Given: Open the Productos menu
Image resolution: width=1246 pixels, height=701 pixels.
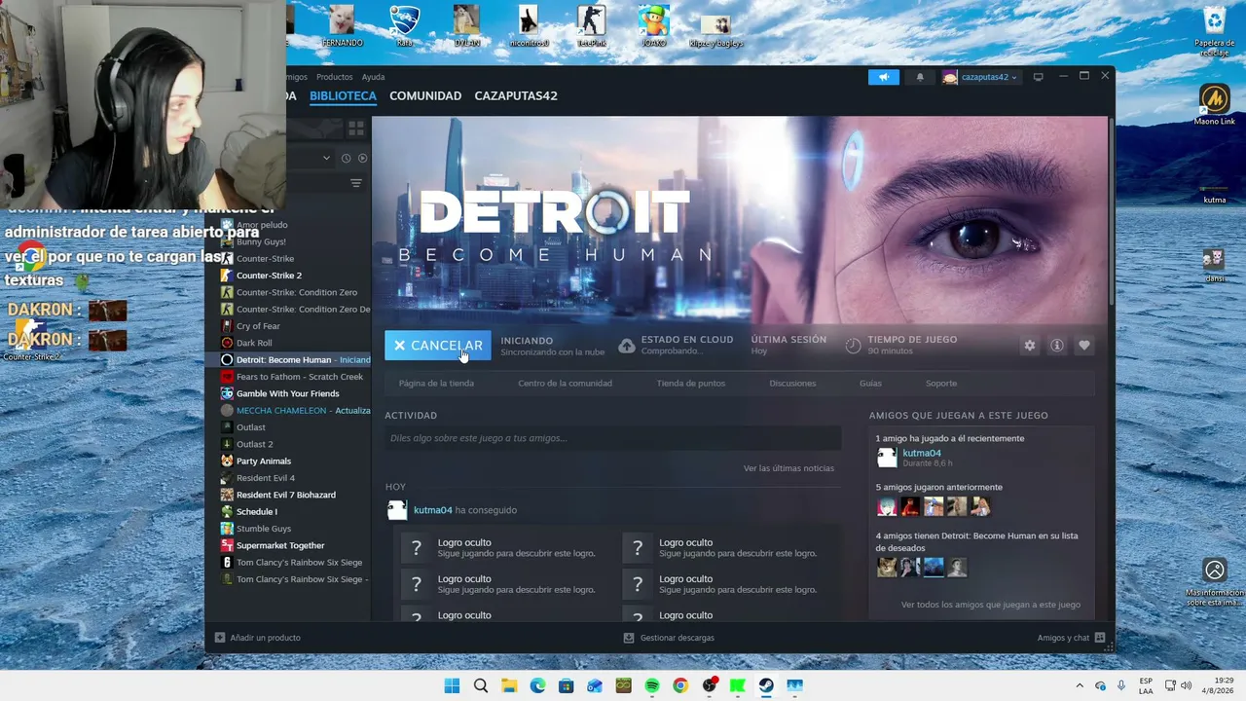Looking at the screenshot, I should coord(334,77).
